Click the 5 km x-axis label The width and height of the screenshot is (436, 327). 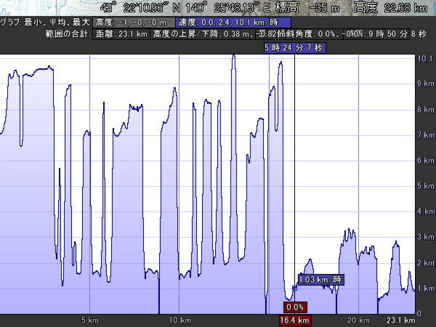coord(89,320)
